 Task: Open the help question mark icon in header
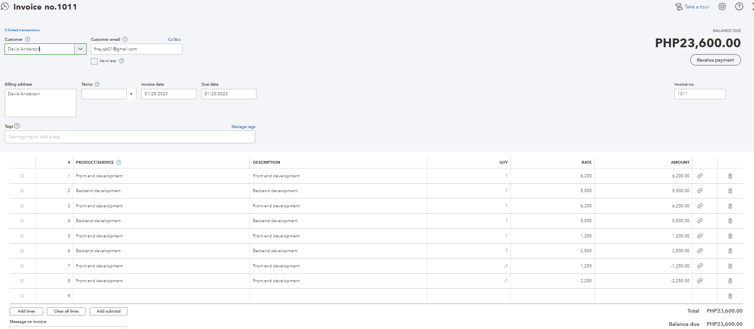pyautogui.click(x=739, y=7)
